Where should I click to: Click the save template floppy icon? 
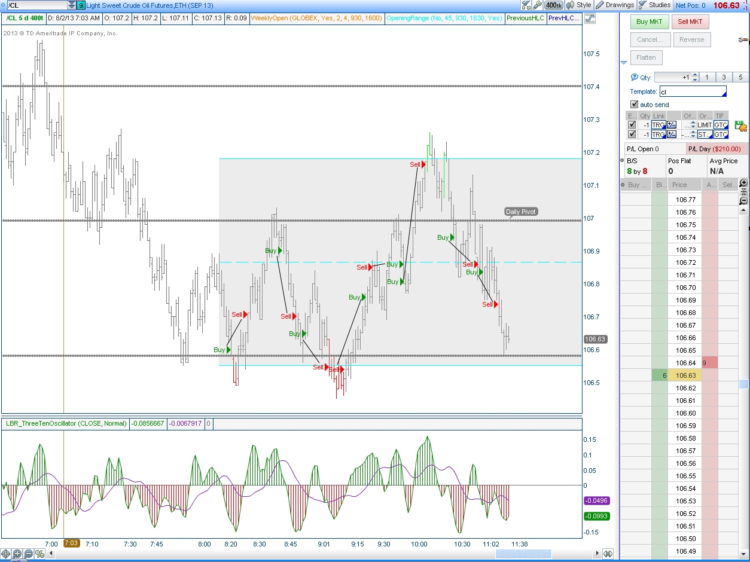click(x=740, y=126)
